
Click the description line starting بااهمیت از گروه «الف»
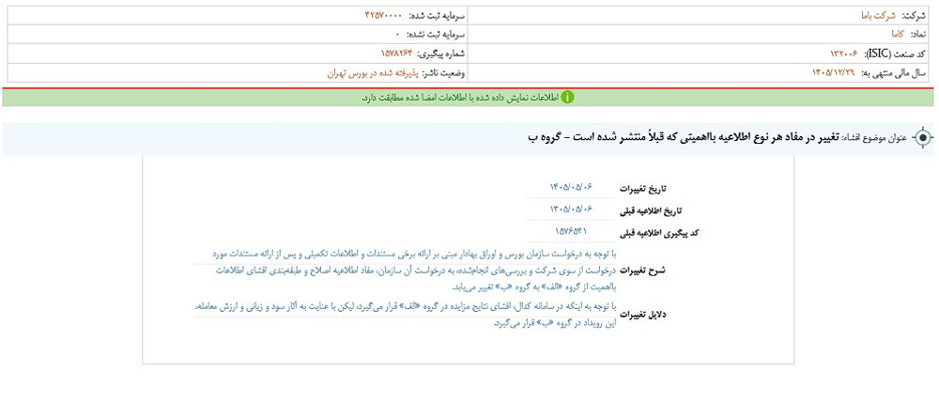coord(533,287)
